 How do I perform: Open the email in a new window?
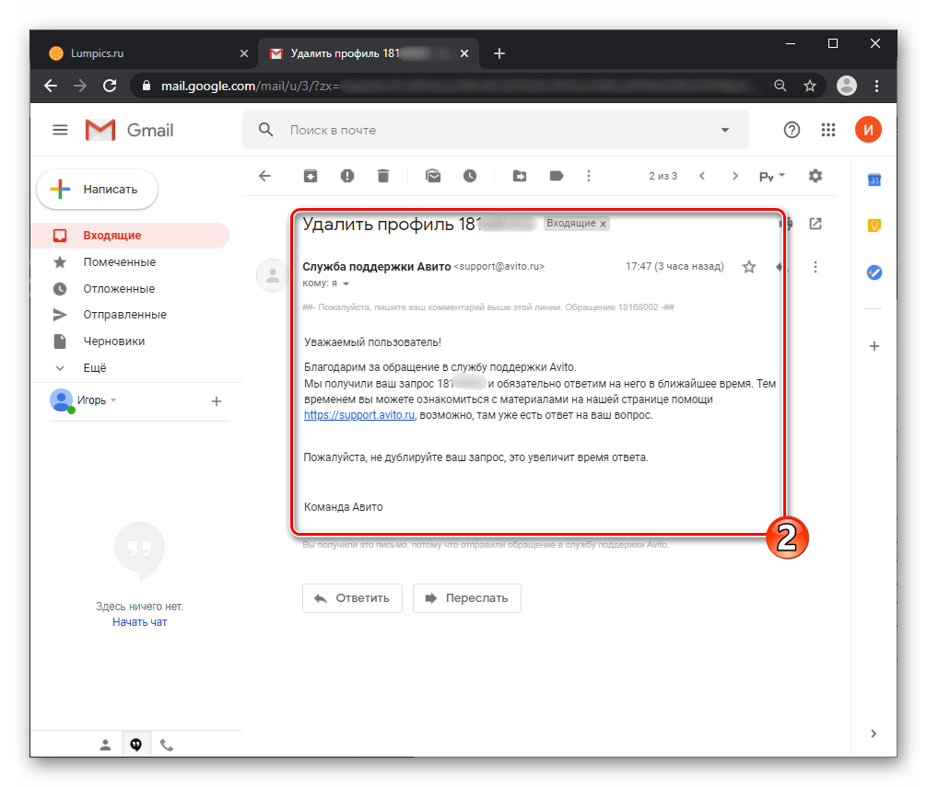coord(816,224)
